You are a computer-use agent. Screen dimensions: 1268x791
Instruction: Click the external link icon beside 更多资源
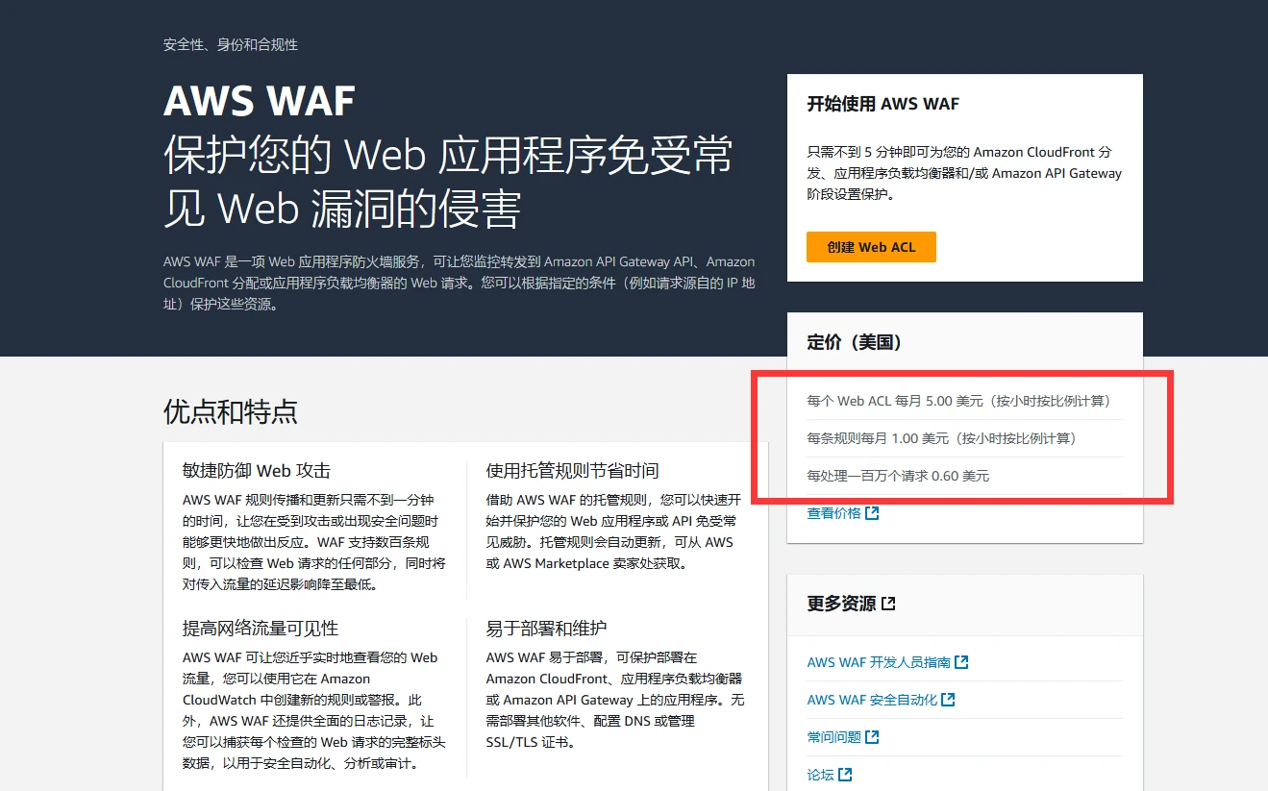(x=888, y=604)
